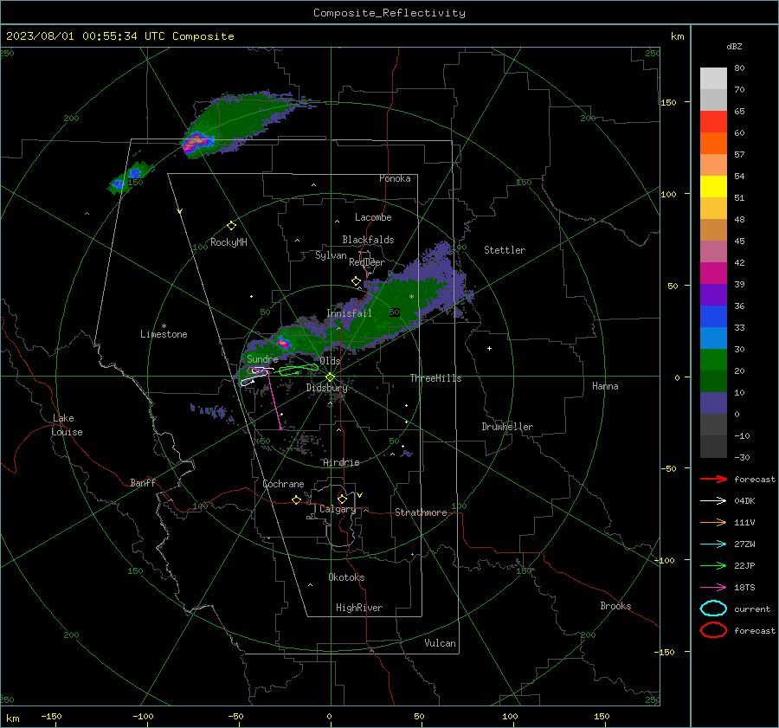Click the Banff label
Screen dimensions: 779x728
(x=143, y=482)
